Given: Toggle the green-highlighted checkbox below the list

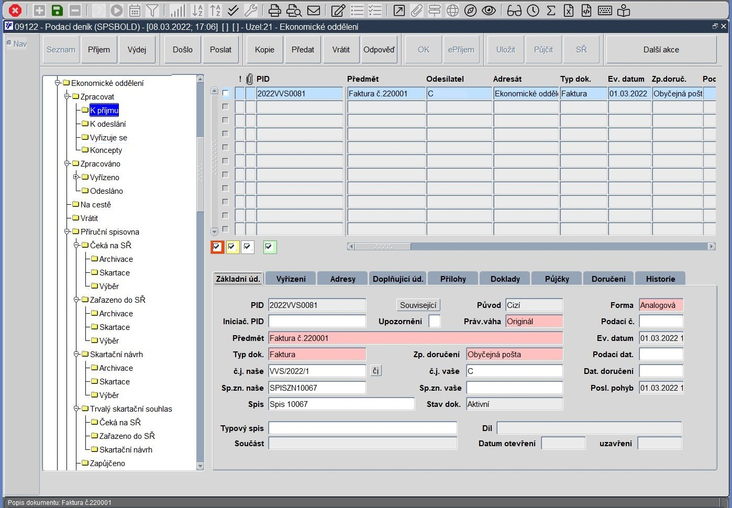Looking at the screenshot, I should pos(269,247).
